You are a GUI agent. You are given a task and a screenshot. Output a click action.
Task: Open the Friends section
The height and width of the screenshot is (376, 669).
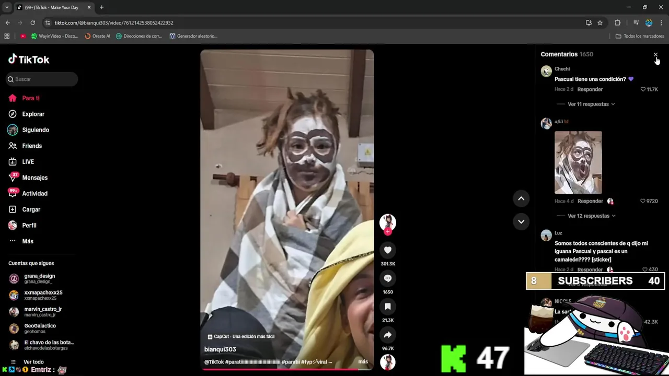click(25, 146)
